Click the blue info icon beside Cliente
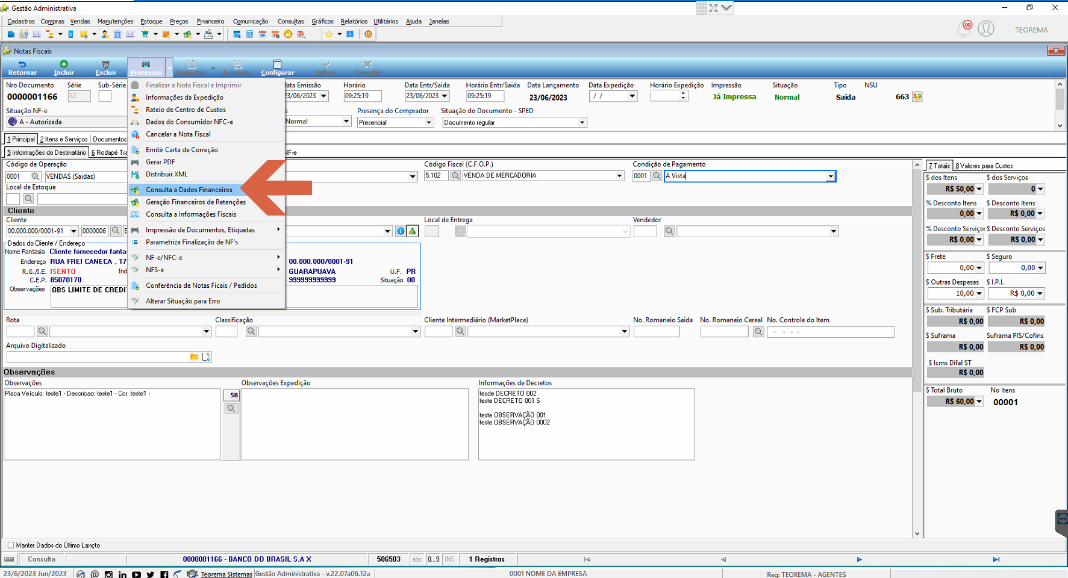The height and width of the screenshot is (578, 1068). click(400, 231)
